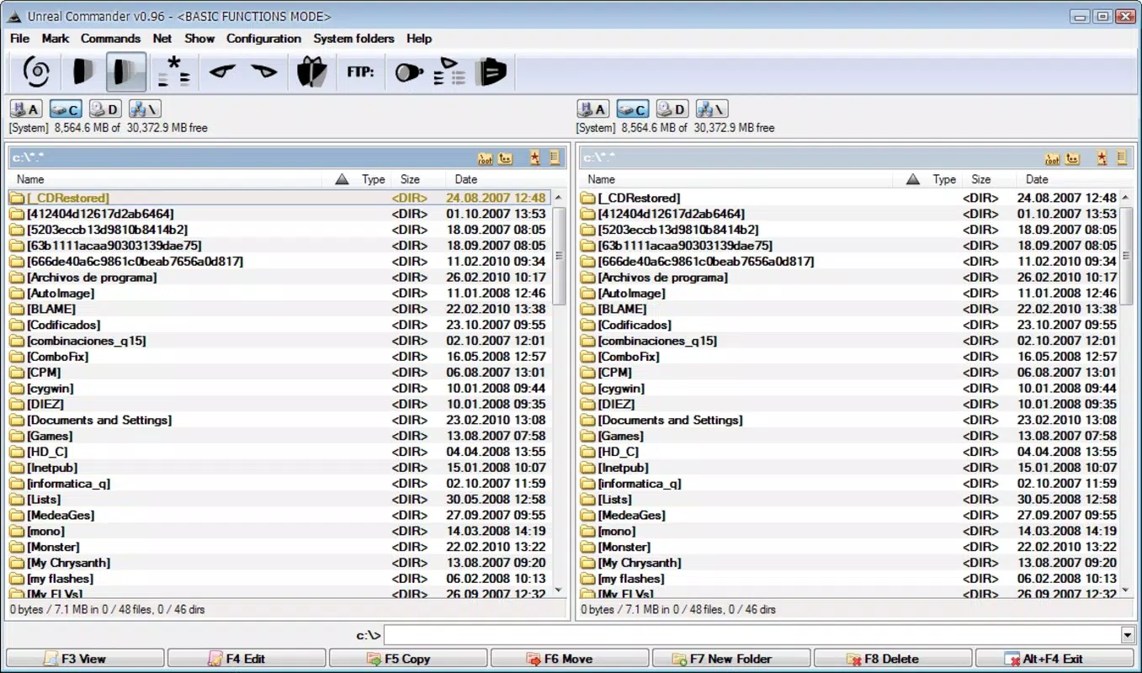Image resolution: width=1142 pixels, height=673 pixels.
Task: Click the FTP: toolbar label button
Action: (360, 72)
